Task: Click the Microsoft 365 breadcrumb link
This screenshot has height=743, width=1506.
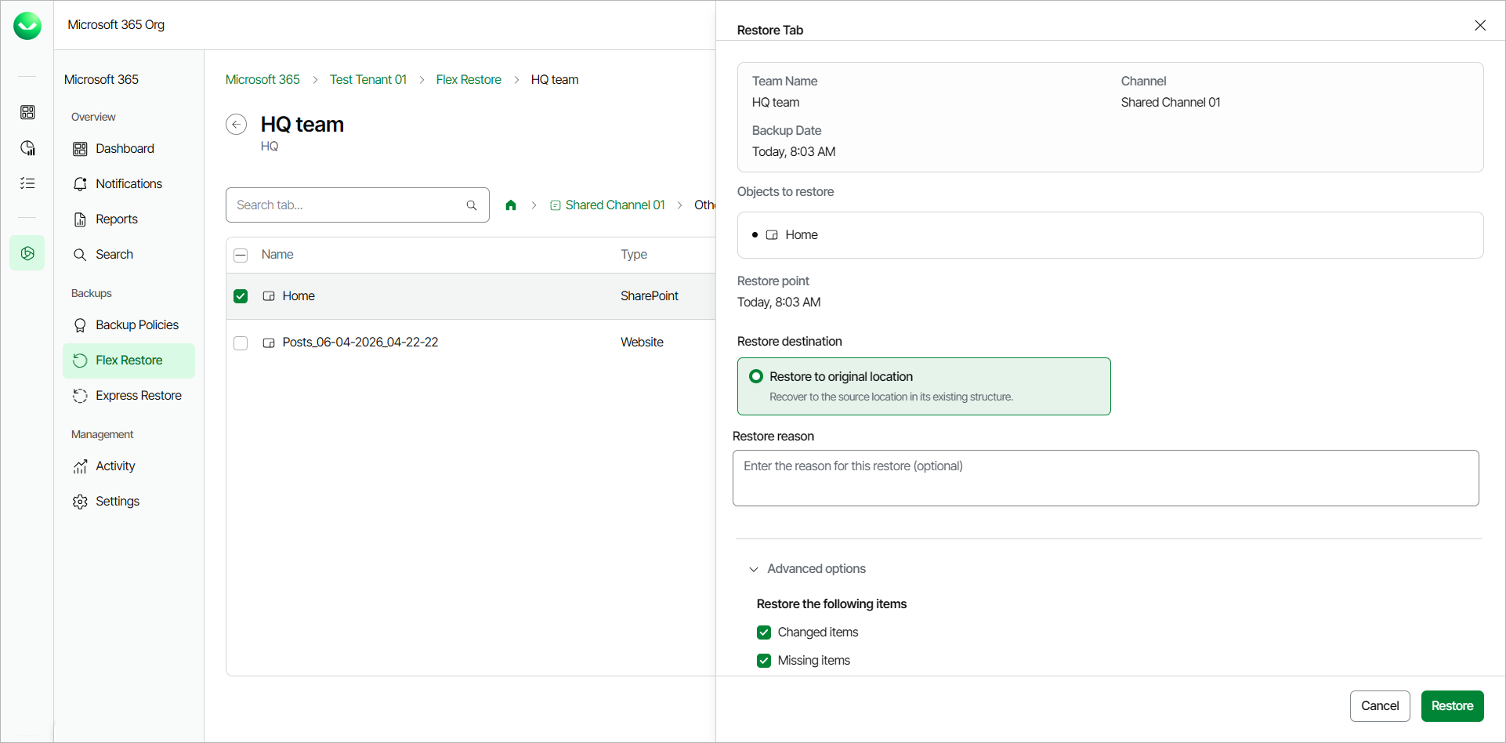Action: [x=262, y=80]
